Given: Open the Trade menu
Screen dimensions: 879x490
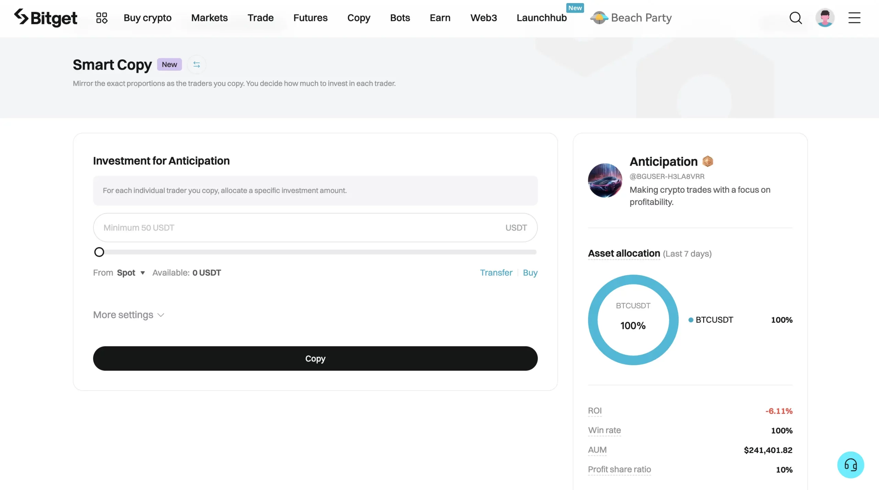Looking at the screenshot, I should (x=261, y=18).
